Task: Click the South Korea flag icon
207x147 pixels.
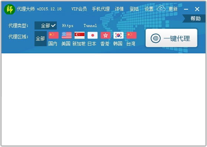Action: pos(118,35)
